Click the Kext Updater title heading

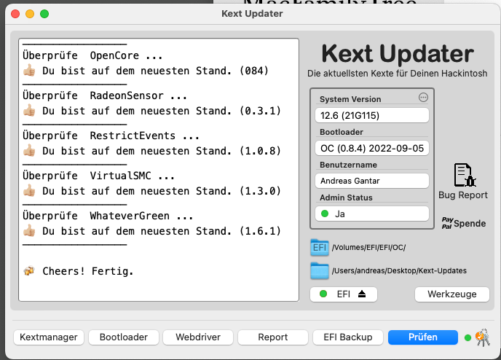[x=398, y=53]
